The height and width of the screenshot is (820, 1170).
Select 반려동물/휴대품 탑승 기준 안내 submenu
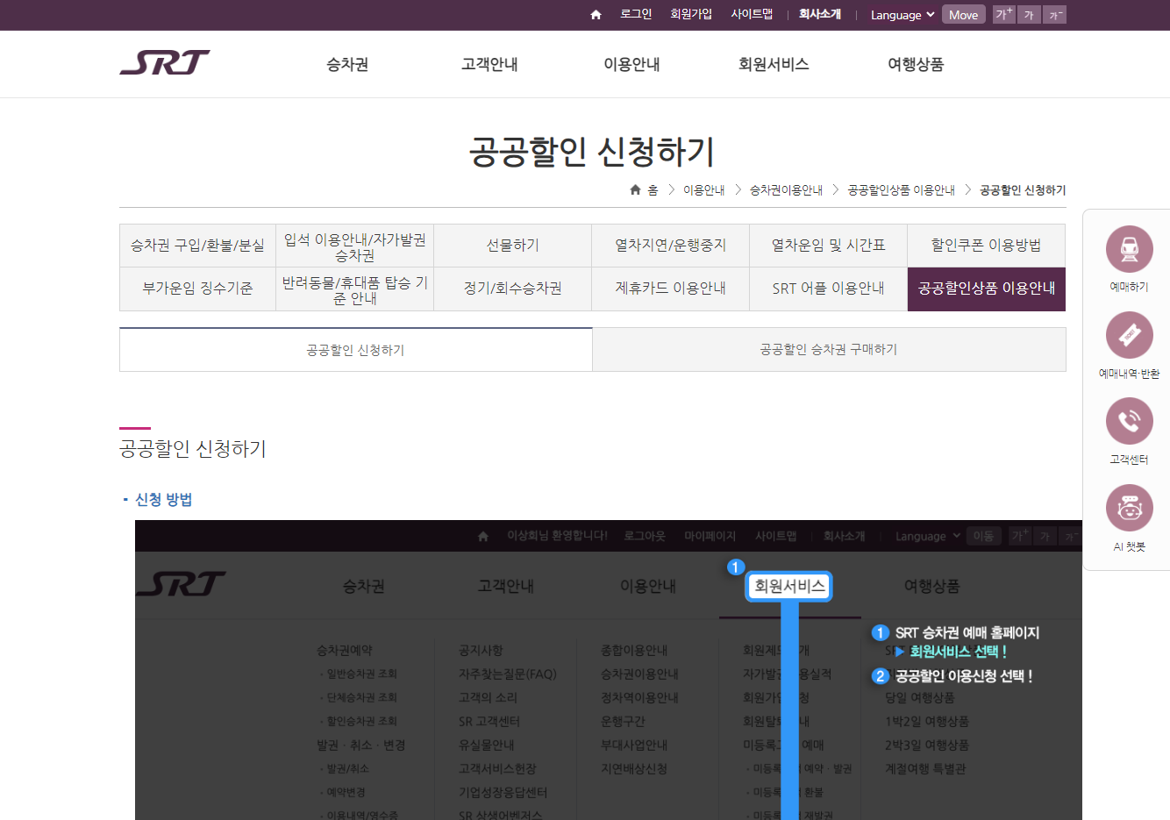click(x=355, y=289)
